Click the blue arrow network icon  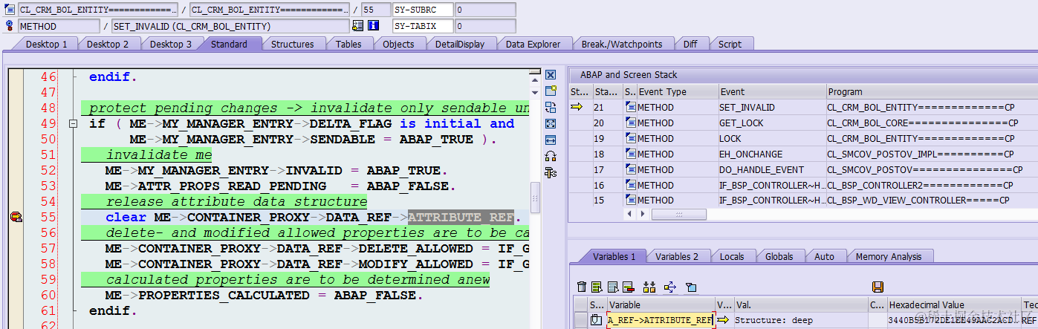670,287
